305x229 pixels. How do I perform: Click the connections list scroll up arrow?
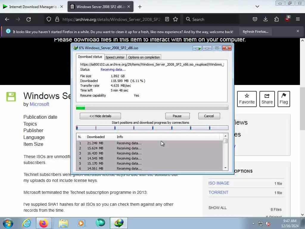tap(225, 136)
